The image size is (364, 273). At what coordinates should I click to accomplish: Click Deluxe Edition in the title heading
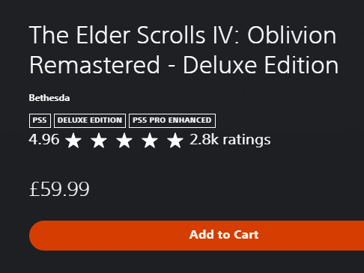click(x=261, y=65)
